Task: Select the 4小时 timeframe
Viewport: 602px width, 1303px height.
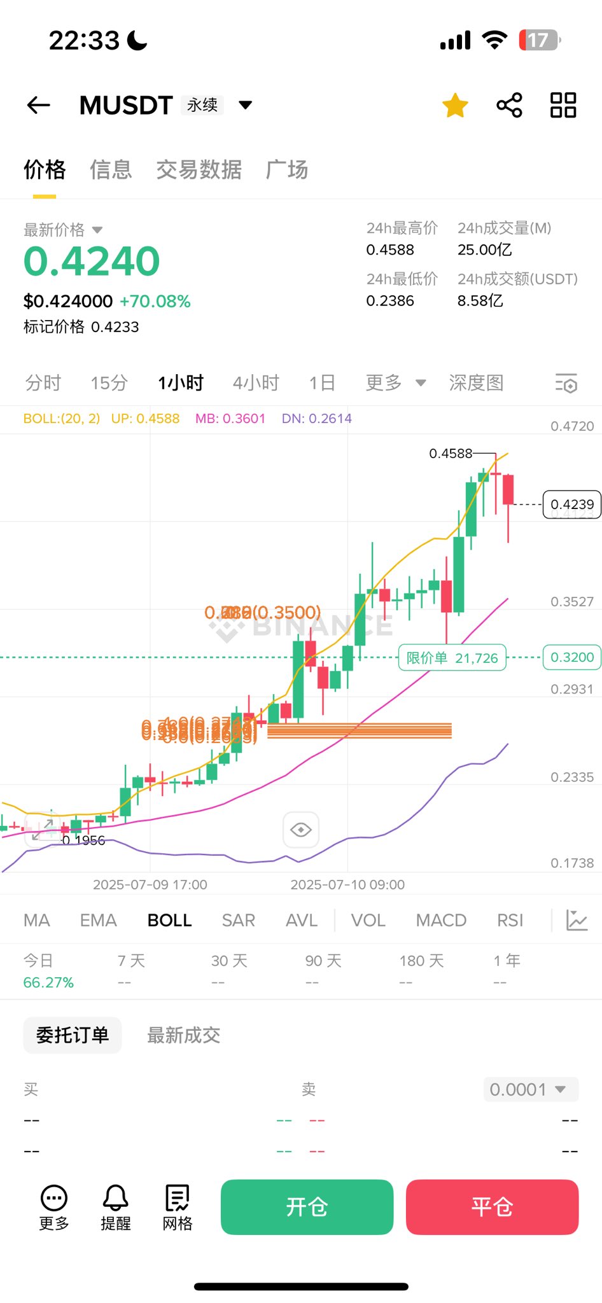Action: click(x=256, y=382)
